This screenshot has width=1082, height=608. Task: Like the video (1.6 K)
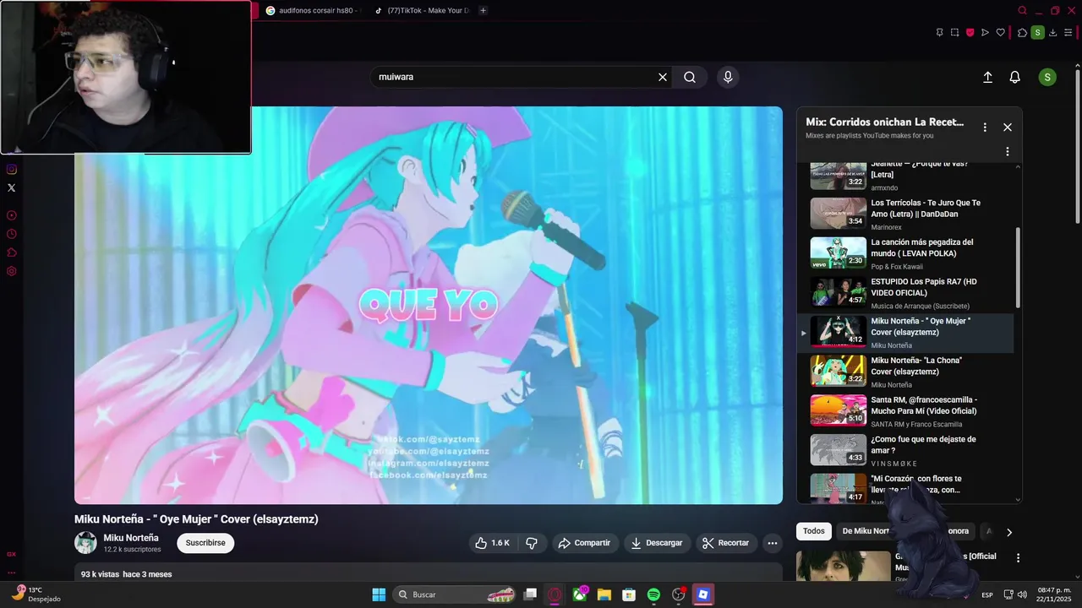tap(492, 543)
